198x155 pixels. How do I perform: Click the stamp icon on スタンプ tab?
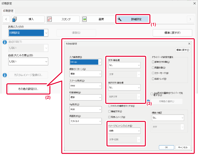(x=50, y=19)
